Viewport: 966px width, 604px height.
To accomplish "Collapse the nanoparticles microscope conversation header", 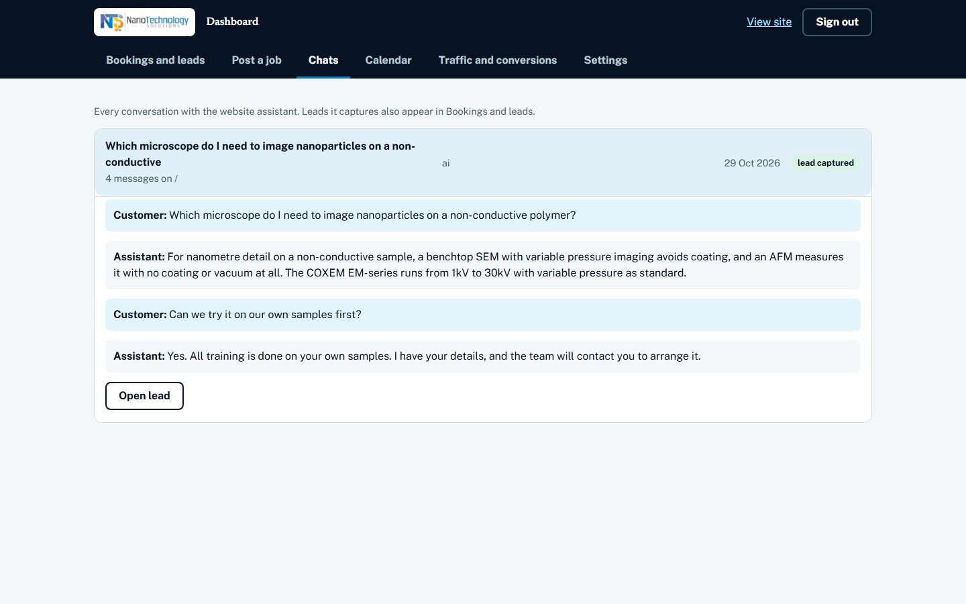I will (x=483, y=162).
